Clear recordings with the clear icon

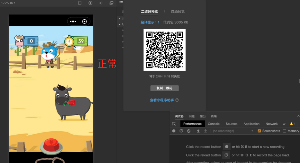click(189, 131)
